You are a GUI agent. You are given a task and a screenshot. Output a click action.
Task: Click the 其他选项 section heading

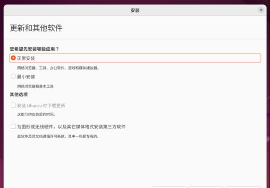[x=19, y=94]
